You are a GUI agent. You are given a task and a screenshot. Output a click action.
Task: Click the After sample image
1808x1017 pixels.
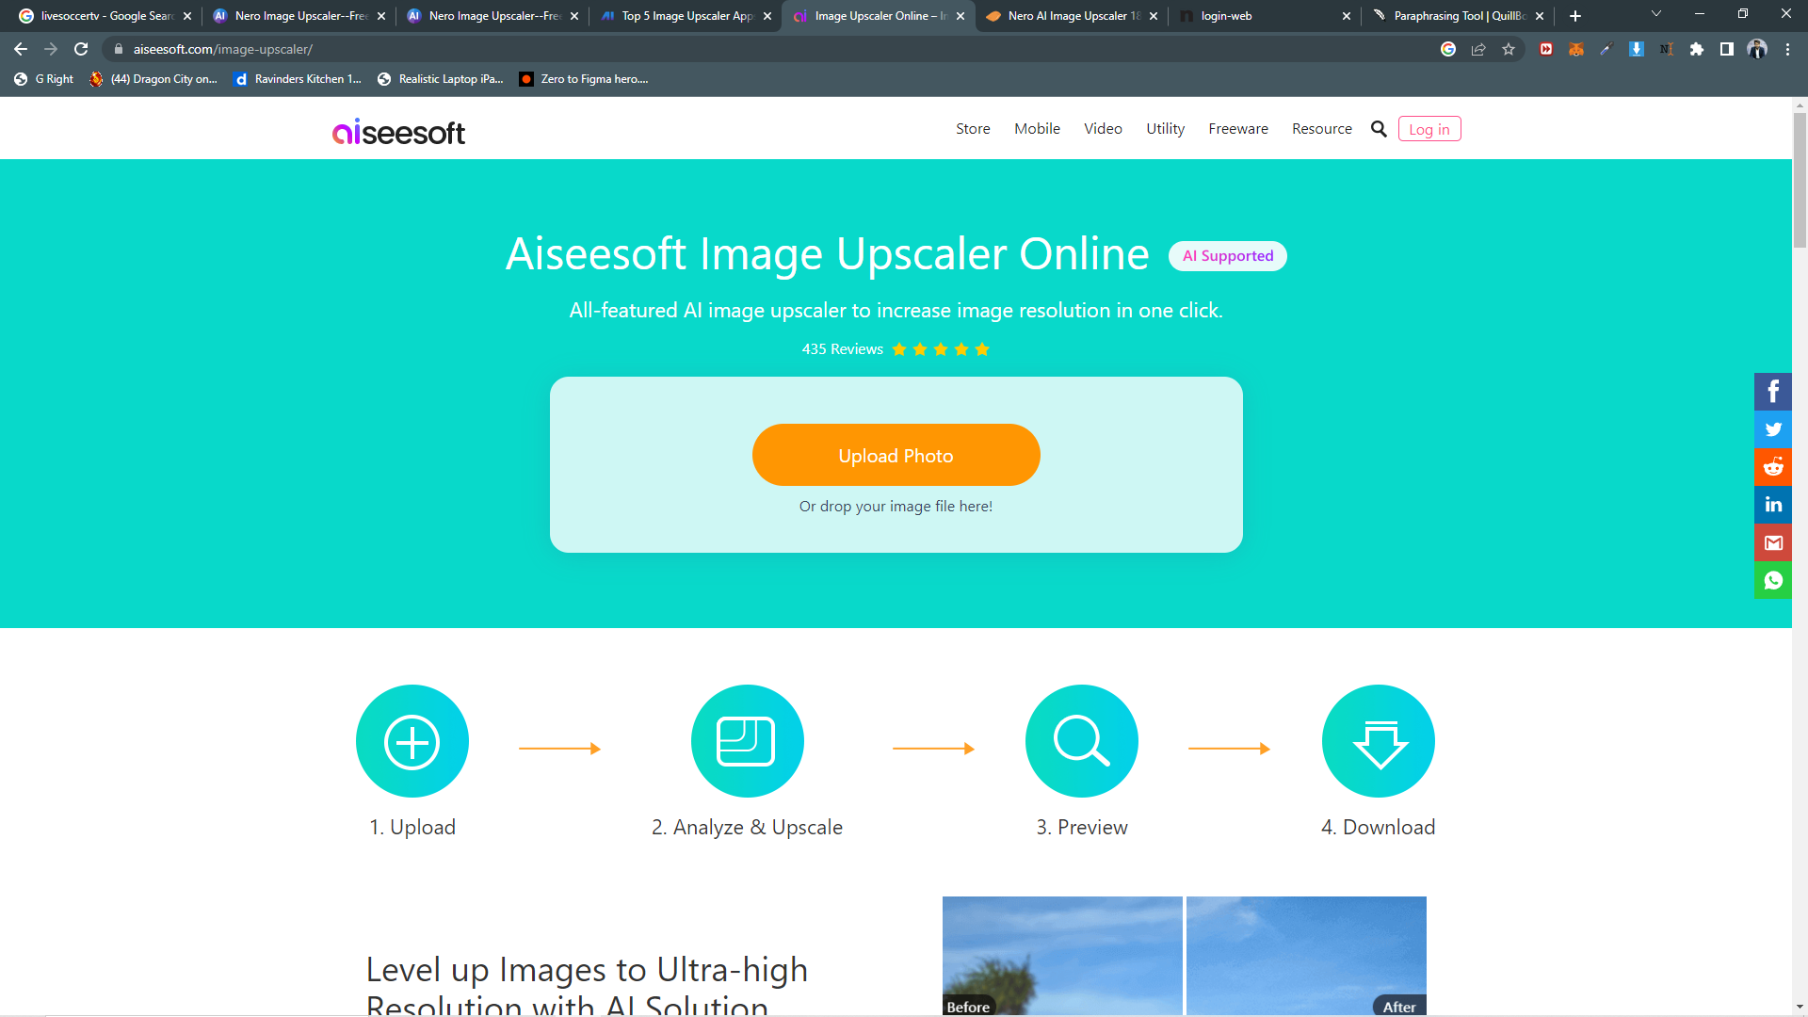coord(1306,956)
